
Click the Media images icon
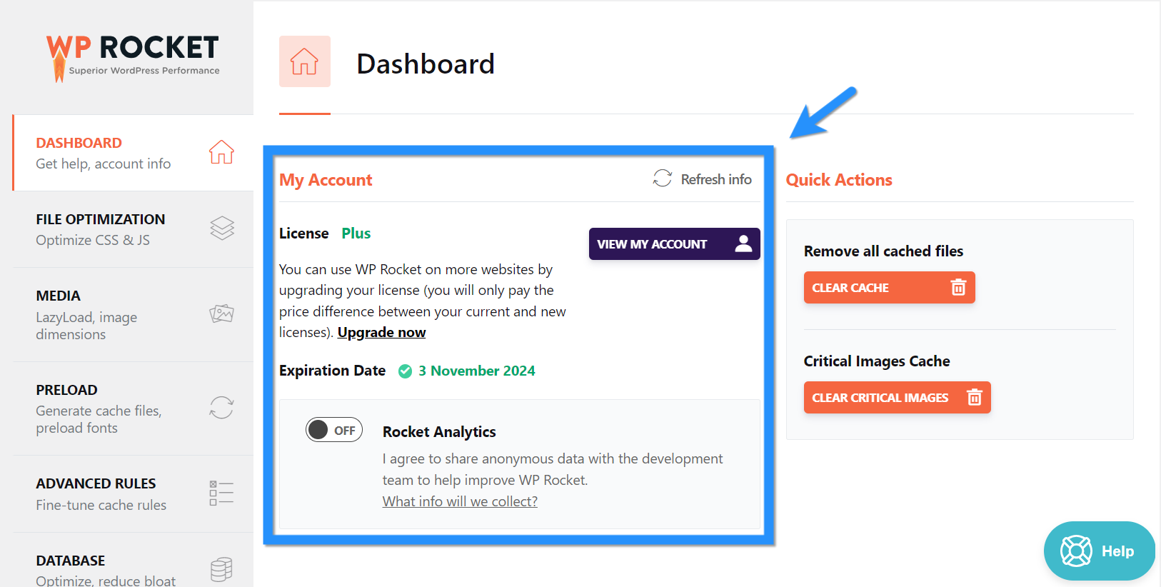point(221,313)
